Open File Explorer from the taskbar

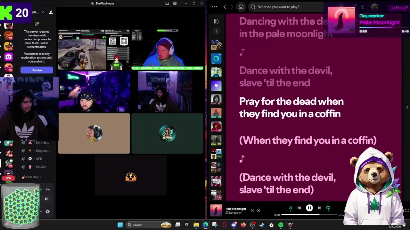click(x=196, y=225)
